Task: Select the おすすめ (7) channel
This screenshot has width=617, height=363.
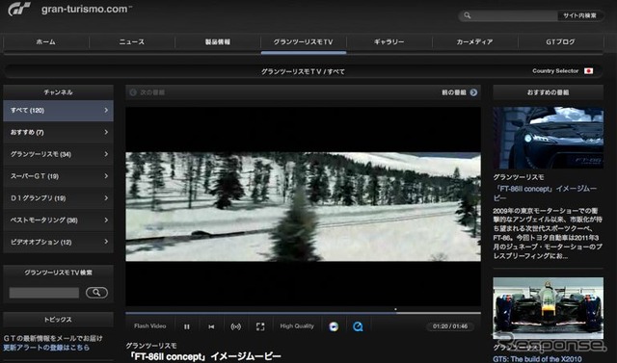Action: coord(58,132)
